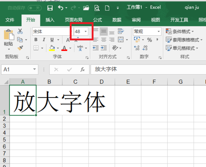Screen dimensions: 206x167
Task: Open 单元格样式 cell styles
Action: (182, 48)
